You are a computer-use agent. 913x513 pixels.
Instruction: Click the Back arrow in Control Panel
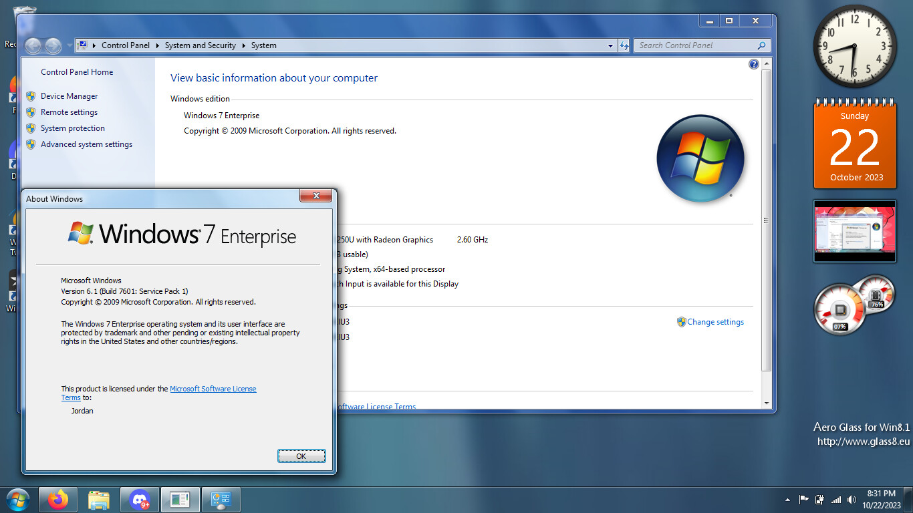pos(33,45)
